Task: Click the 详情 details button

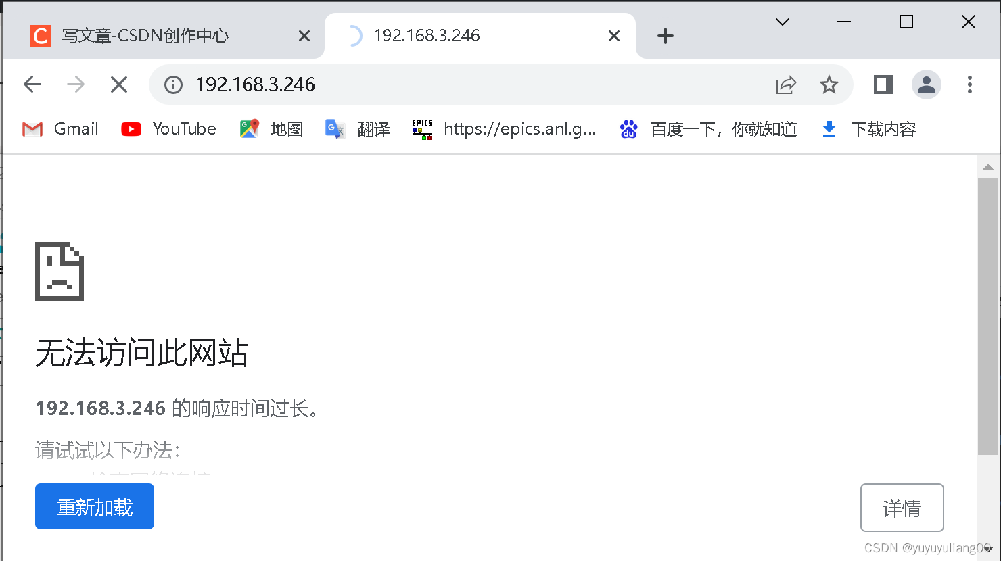Action: coord(902,508)
